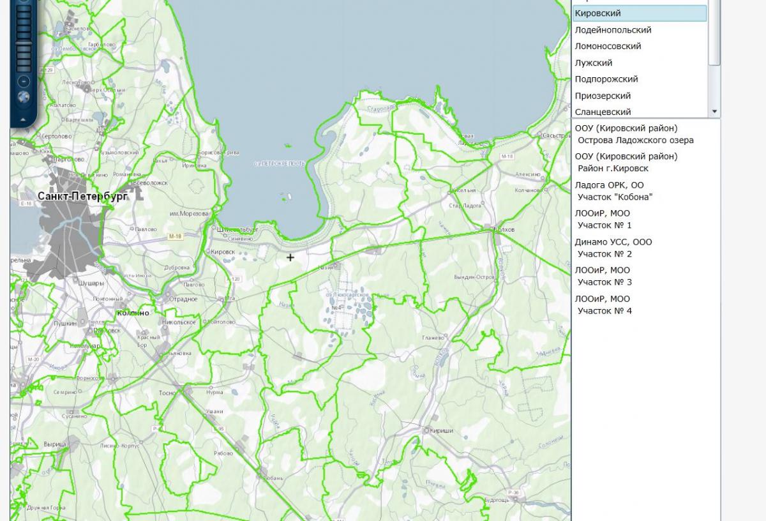Screen dimensions: 766x521
Task: Click district list scroll down arrow
Action: [x=715, y=112]
